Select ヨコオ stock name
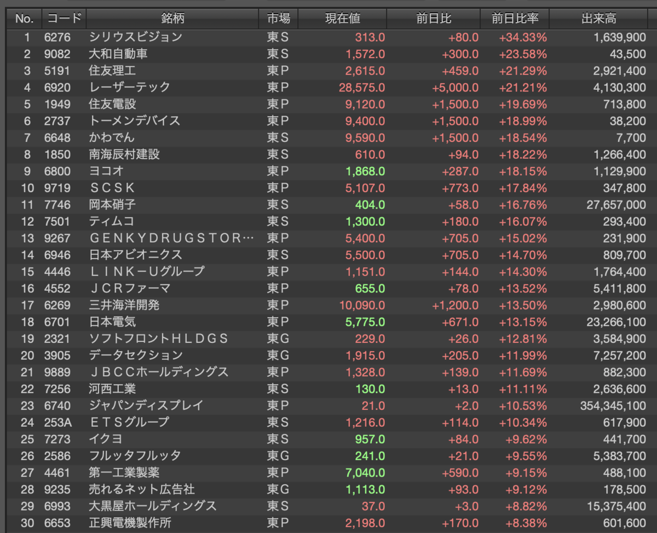 [x=105, y=171]
